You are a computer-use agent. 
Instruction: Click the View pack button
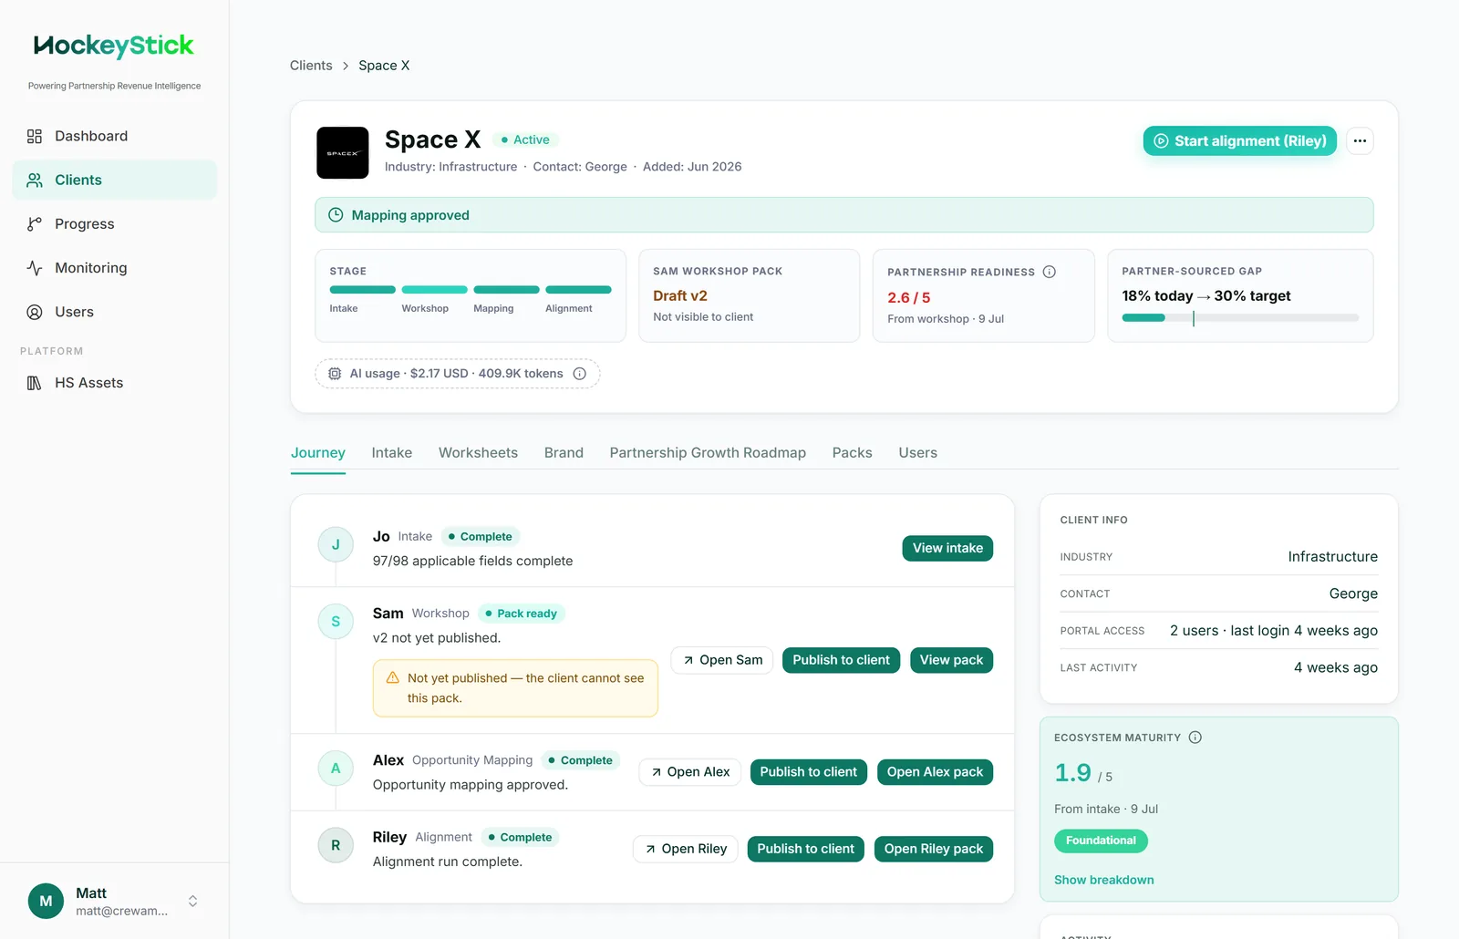[951, 660]
